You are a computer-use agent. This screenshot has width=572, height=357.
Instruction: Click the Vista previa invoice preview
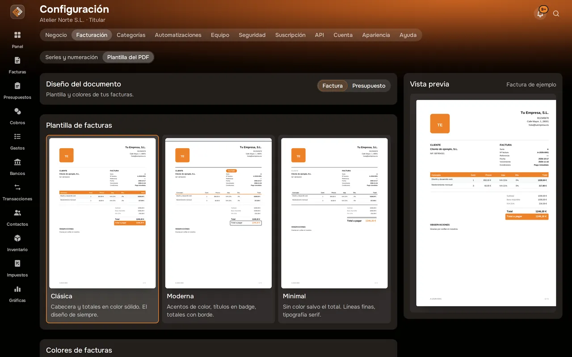coord(486,203)
